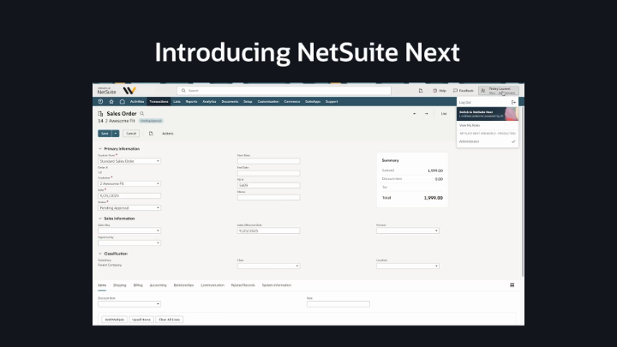Open the Actions menu button

168,134
